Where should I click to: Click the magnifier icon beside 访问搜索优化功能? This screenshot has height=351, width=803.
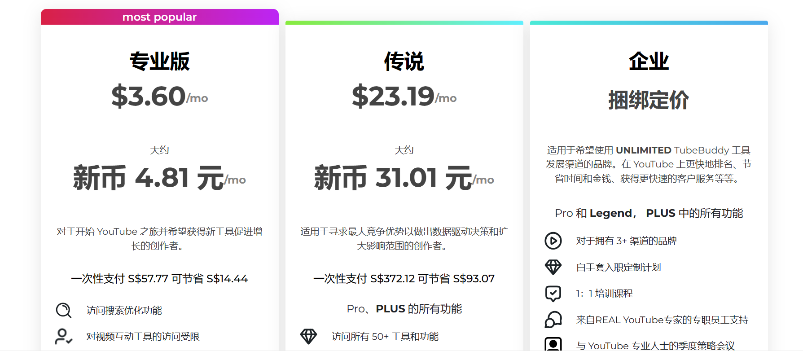point(63,310)
